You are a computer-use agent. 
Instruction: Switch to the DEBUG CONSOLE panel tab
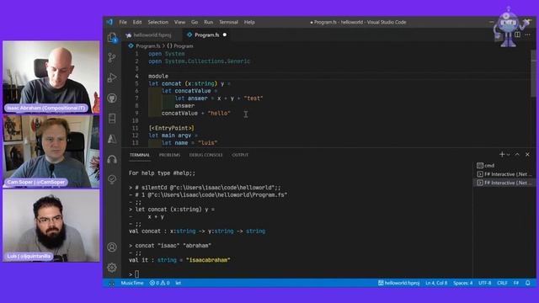[x=205, y=155]
